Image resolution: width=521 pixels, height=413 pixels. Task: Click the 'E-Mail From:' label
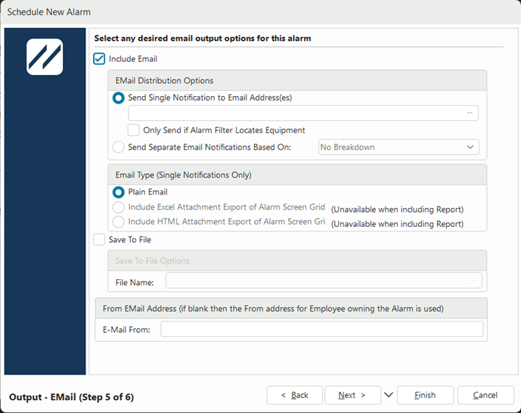(x=126, y=330)
